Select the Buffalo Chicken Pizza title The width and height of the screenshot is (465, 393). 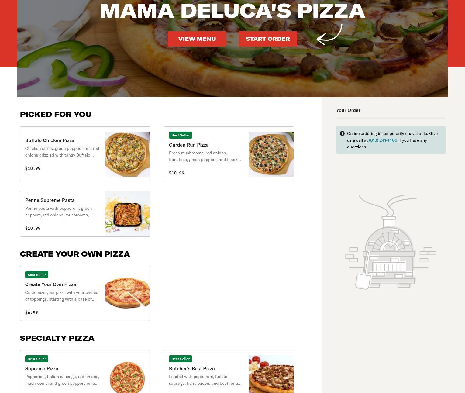point(50,140)
